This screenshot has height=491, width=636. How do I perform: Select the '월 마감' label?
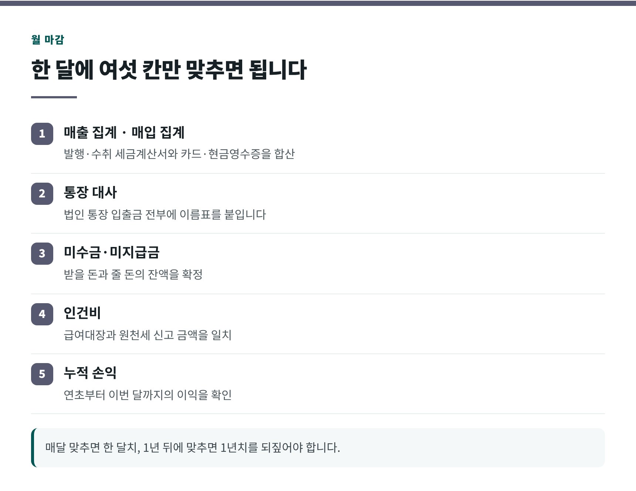coord(48,40)
